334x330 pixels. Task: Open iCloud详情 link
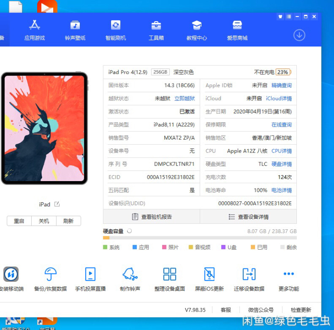(278, 98)
